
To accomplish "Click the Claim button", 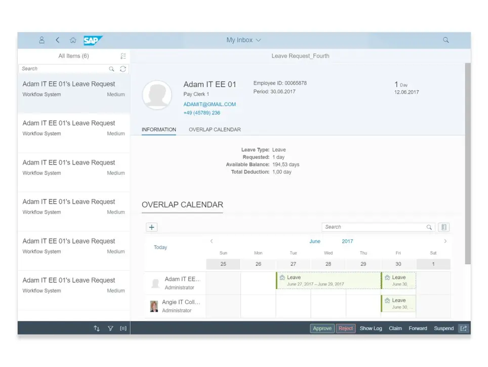I will 395,329.
